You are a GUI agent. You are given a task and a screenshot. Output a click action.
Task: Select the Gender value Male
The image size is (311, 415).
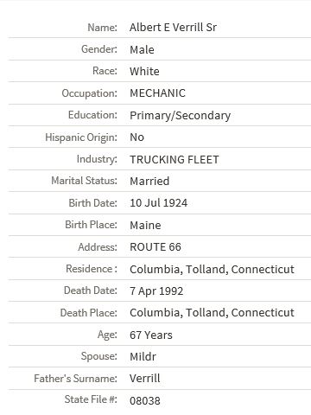(x=142, y=49)
